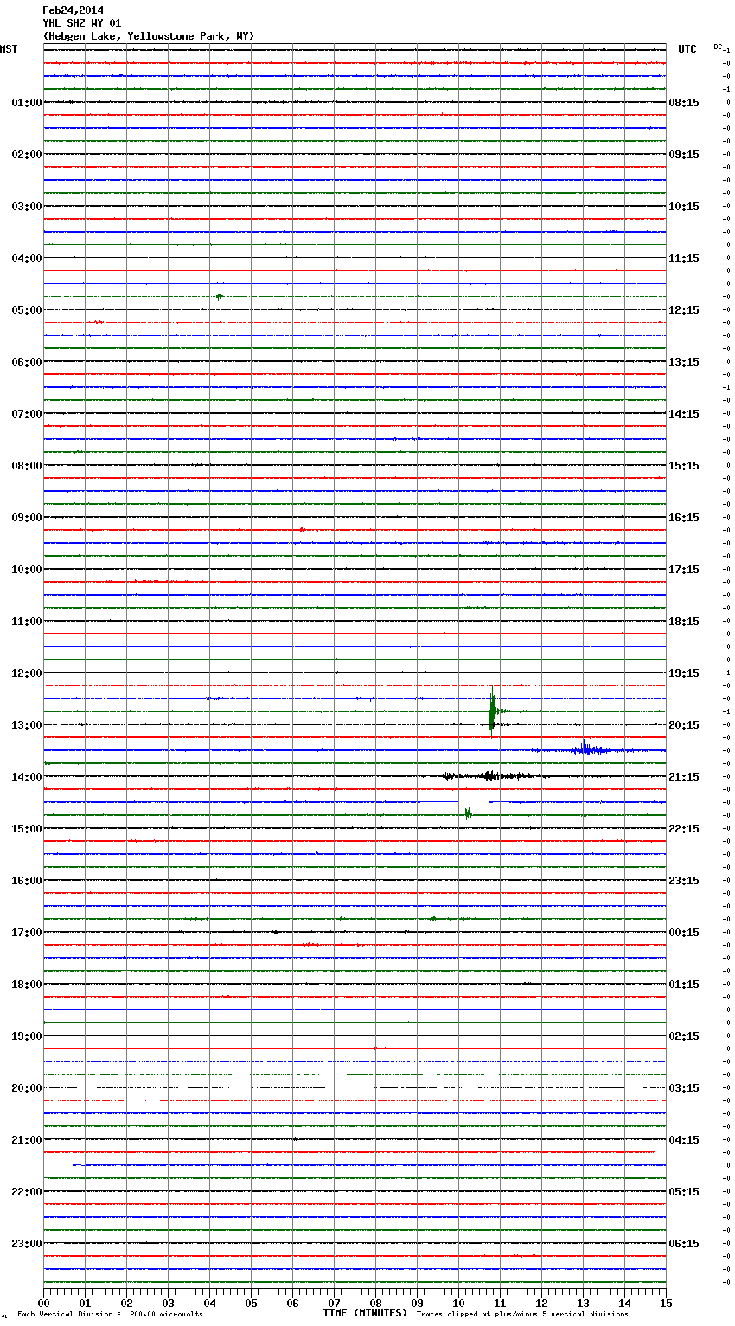Click the 10:00 MST time label
Screen dimensions: 735x1326
[x=26, y=570]
